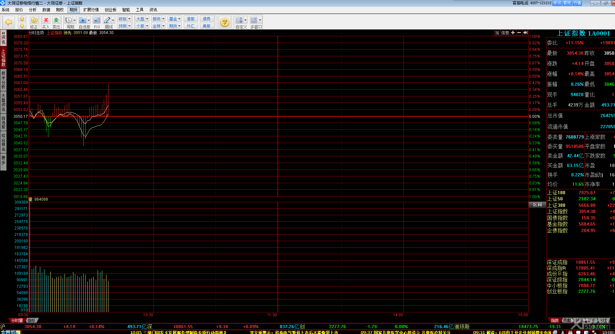This screenshot has width=615, height=334.
Task: Click the 自选股 star folder icon
Action: (x=83, y=20)
